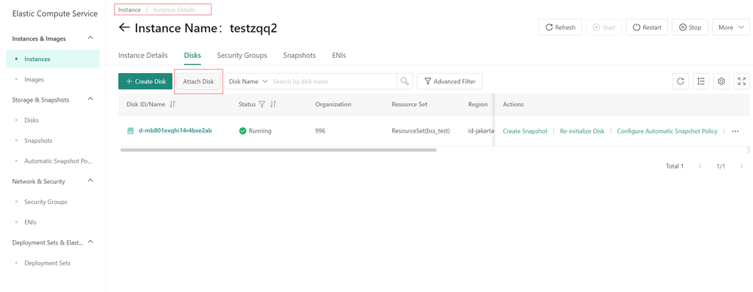Click the Refresh button
This screenshot has width=753, height=292.
pos(560,27)
